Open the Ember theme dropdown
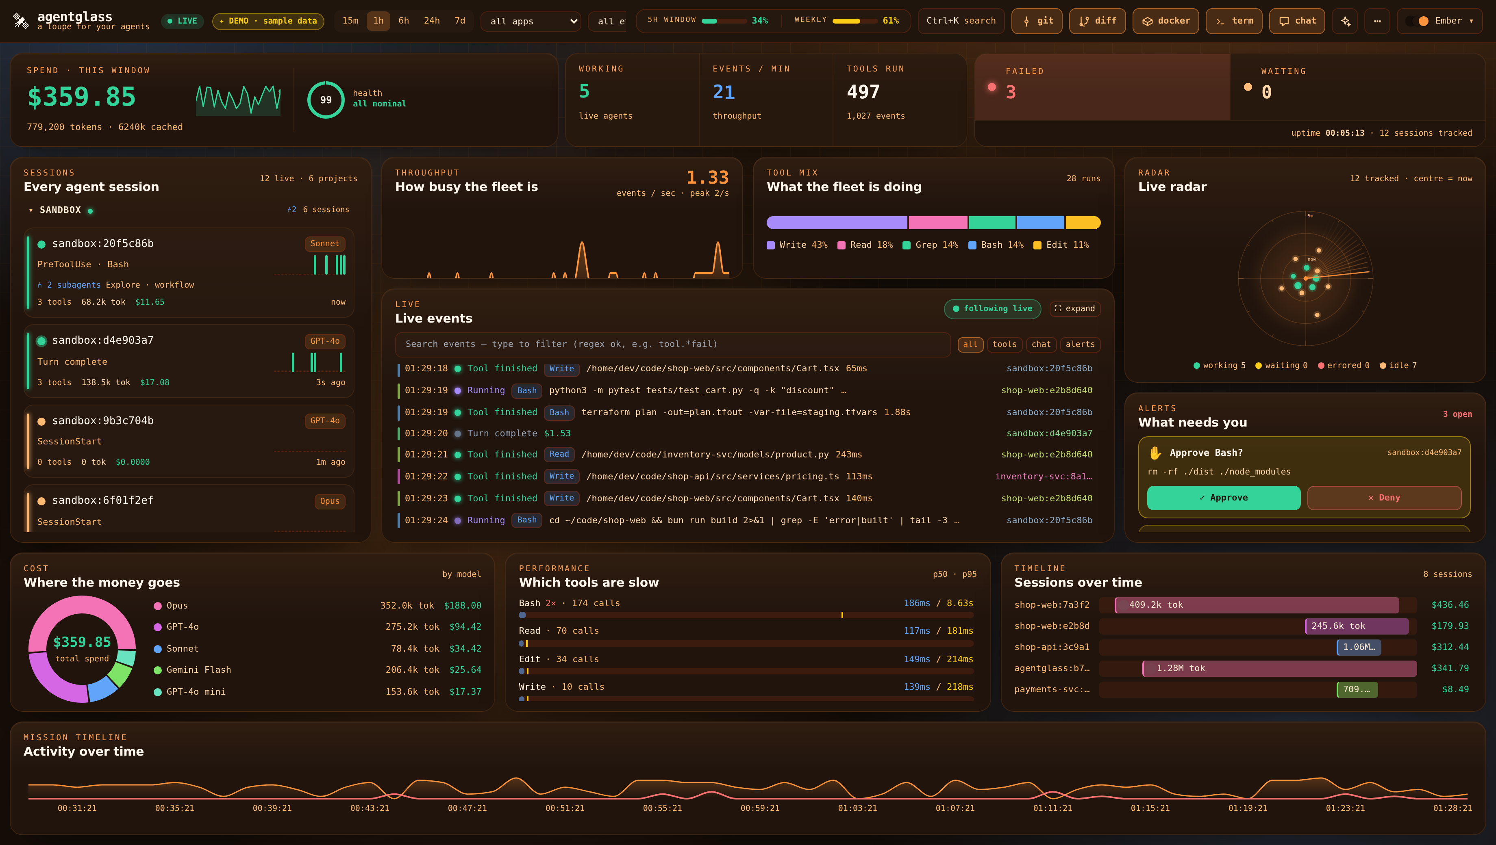Viewport: 1496px width, 845px height. (x=1440, y=21)
